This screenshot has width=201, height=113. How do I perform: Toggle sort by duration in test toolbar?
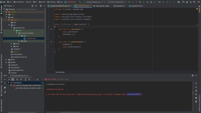(21, 79)
